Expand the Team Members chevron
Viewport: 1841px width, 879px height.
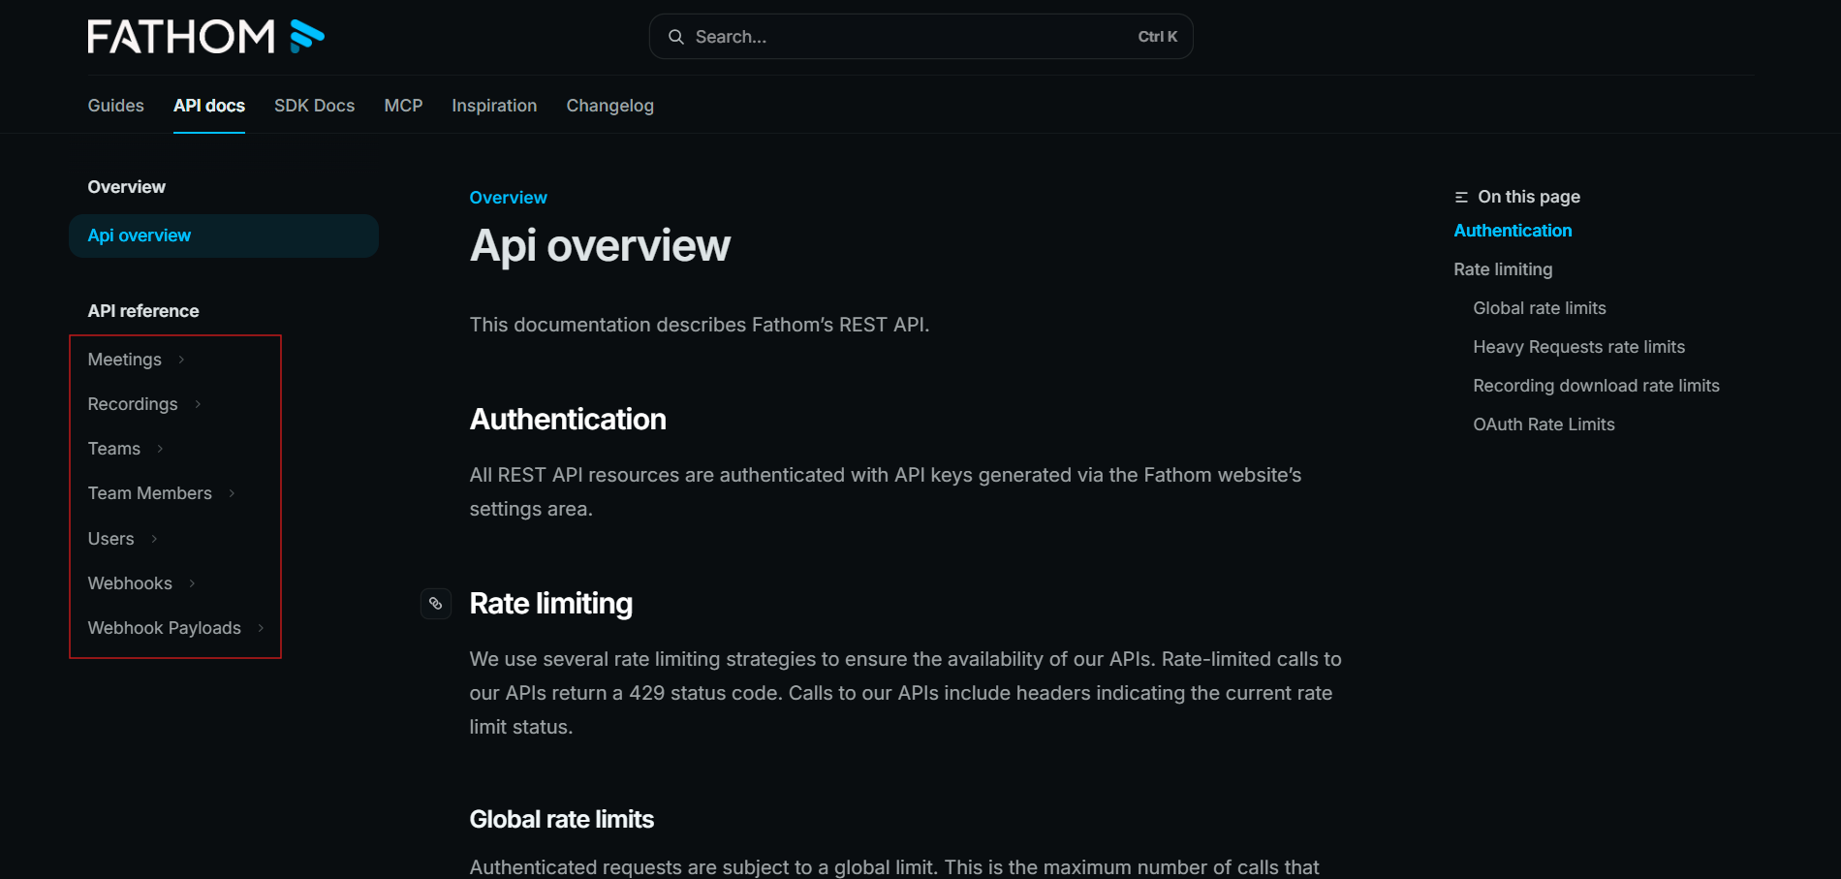click(x=232, y=493)
